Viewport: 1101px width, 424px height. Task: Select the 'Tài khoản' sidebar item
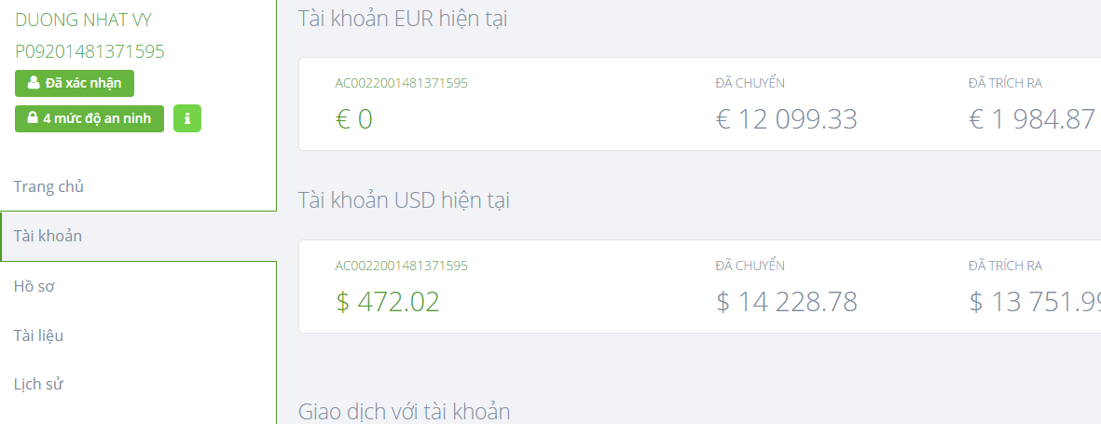pos(48,236)
